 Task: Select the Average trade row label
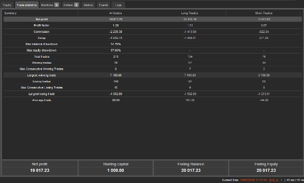coord(42,100)
